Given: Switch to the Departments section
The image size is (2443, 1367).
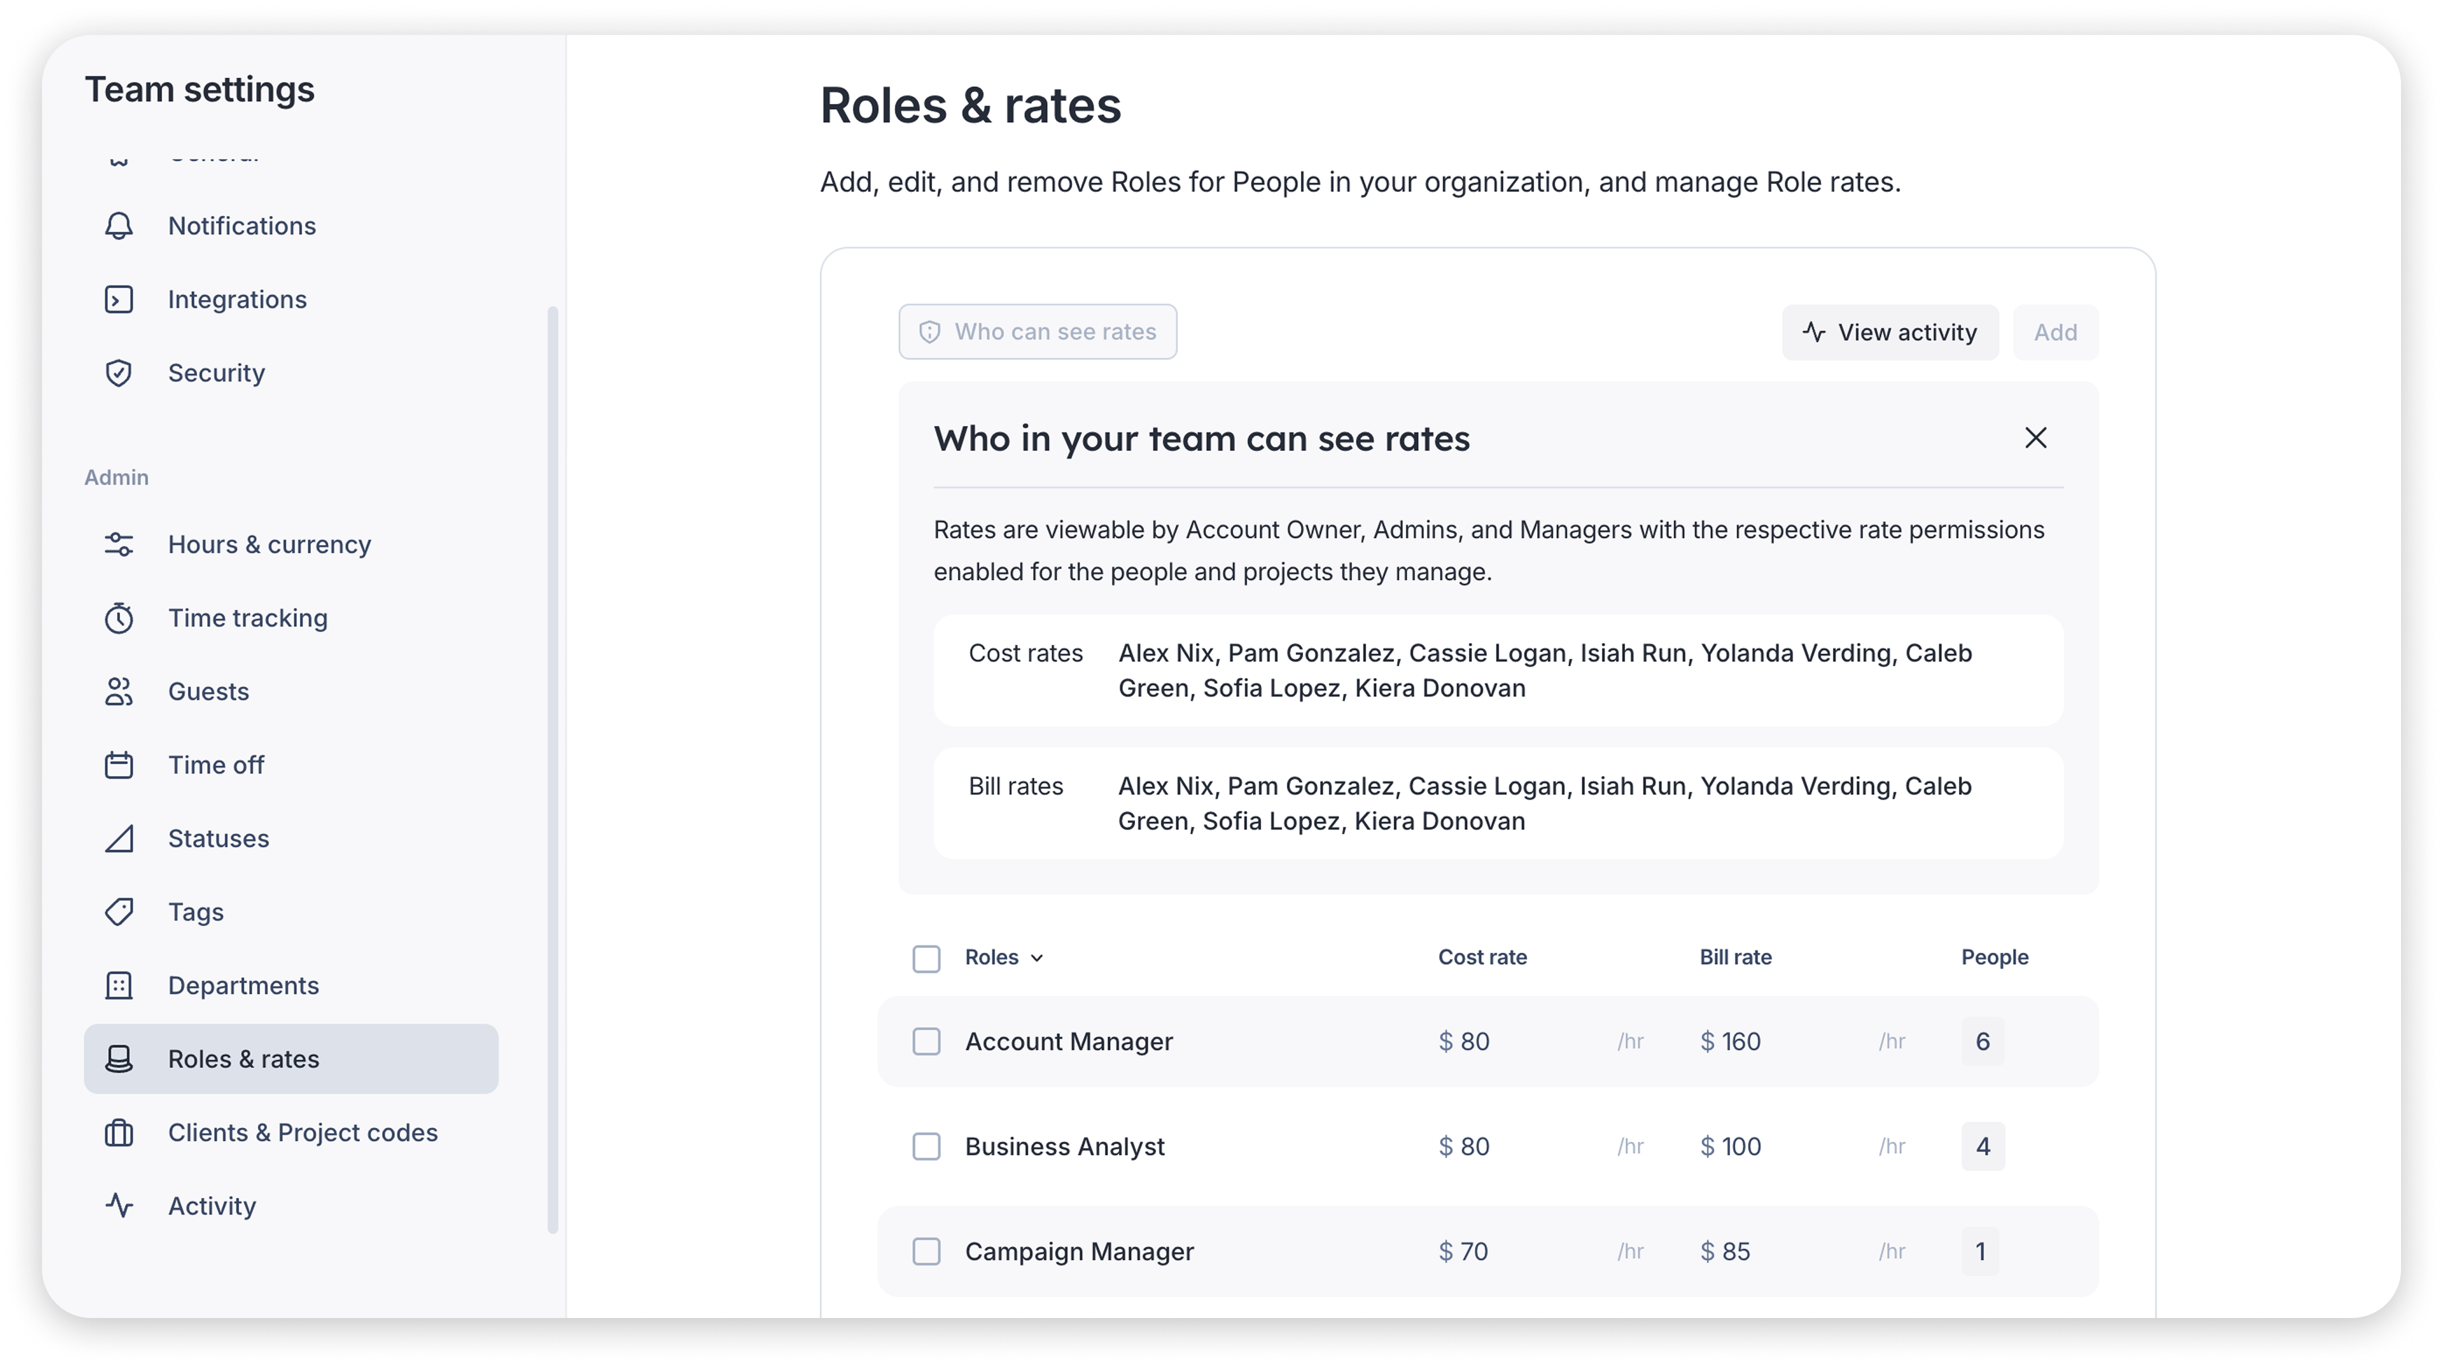Looking at the screenshot, I should [x=243, y=985].
